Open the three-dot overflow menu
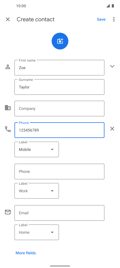The height and width of the screenshot is (268, 120). (114, 19)
